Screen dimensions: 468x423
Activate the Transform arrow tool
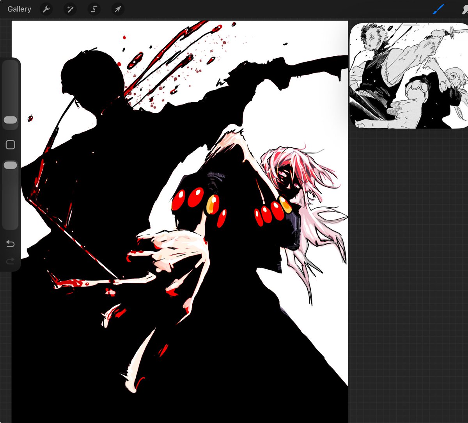[118, 9]
